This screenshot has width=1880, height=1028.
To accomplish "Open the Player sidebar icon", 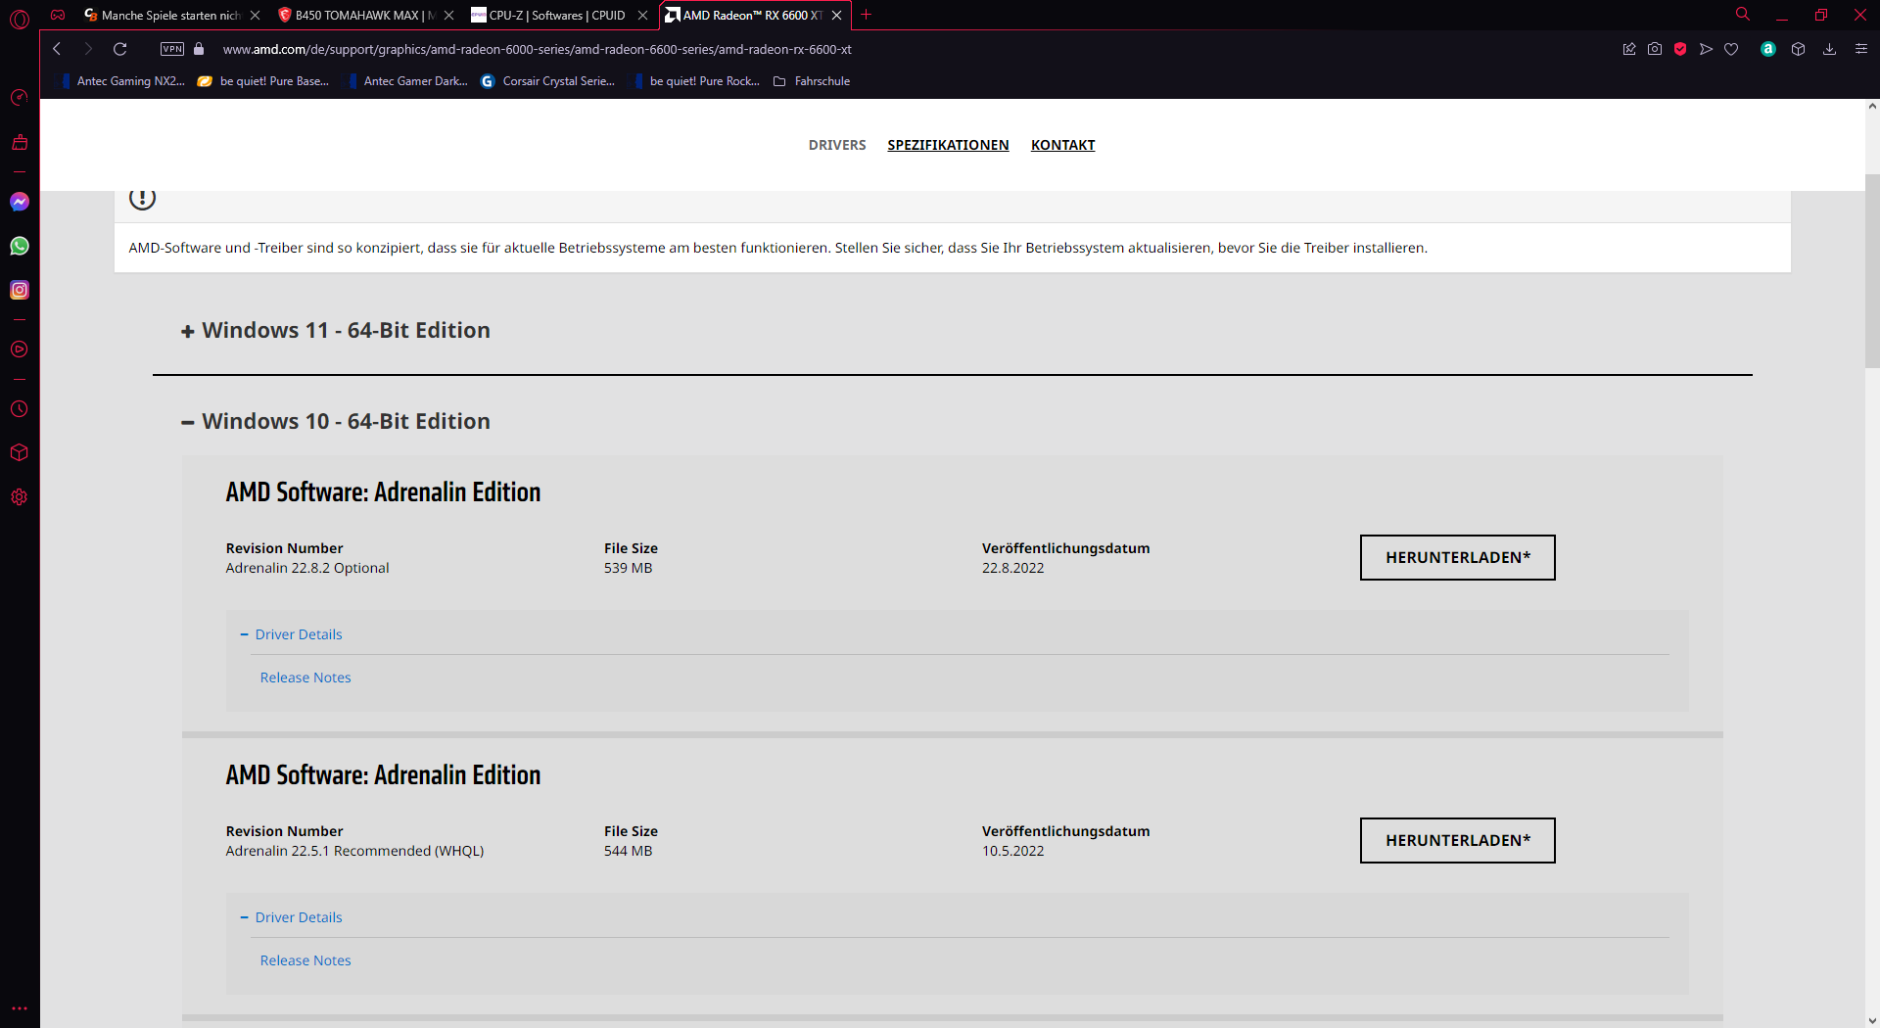I will (x=20, y=350).
